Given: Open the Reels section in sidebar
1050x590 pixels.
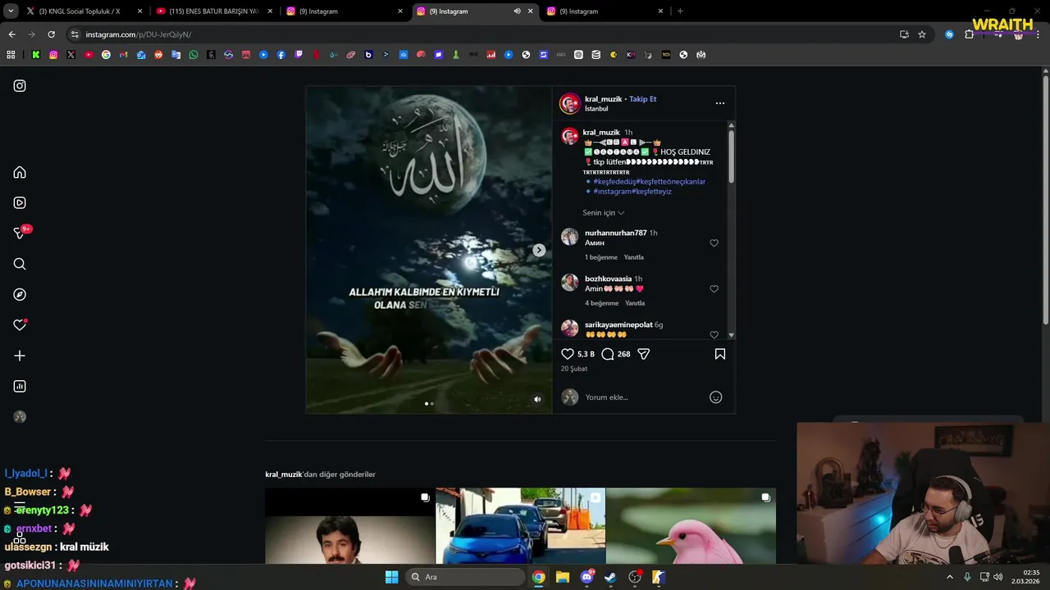Looking at the screenshot, I should [20, 202].
